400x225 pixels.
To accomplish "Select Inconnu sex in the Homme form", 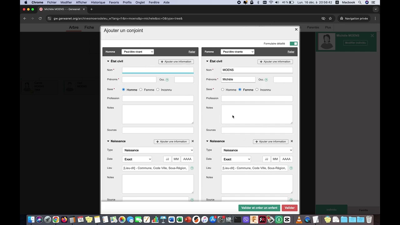I will [158, 90].
